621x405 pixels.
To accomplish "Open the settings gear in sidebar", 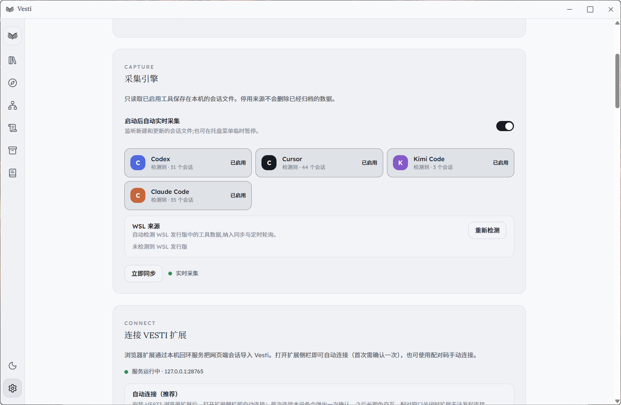I will 12,388.
